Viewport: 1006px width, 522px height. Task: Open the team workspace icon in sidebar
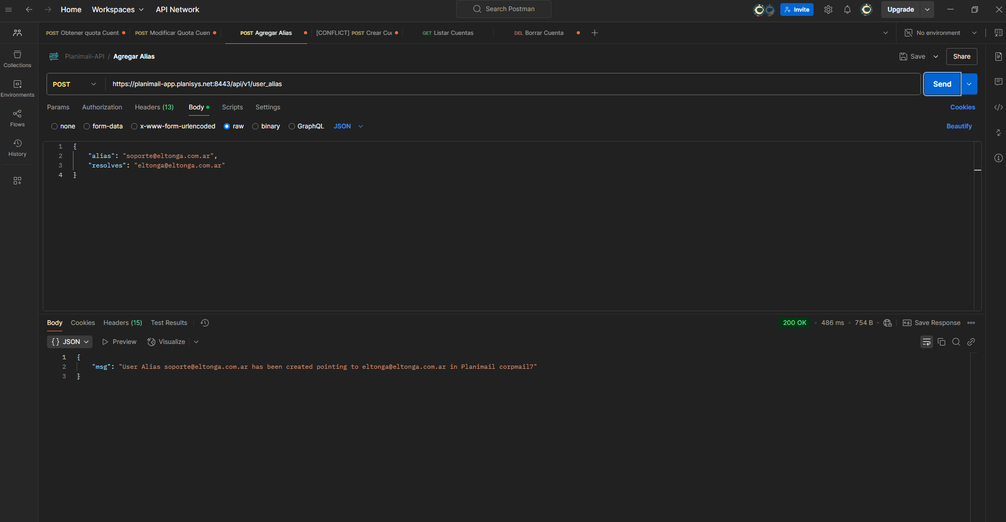17,33
